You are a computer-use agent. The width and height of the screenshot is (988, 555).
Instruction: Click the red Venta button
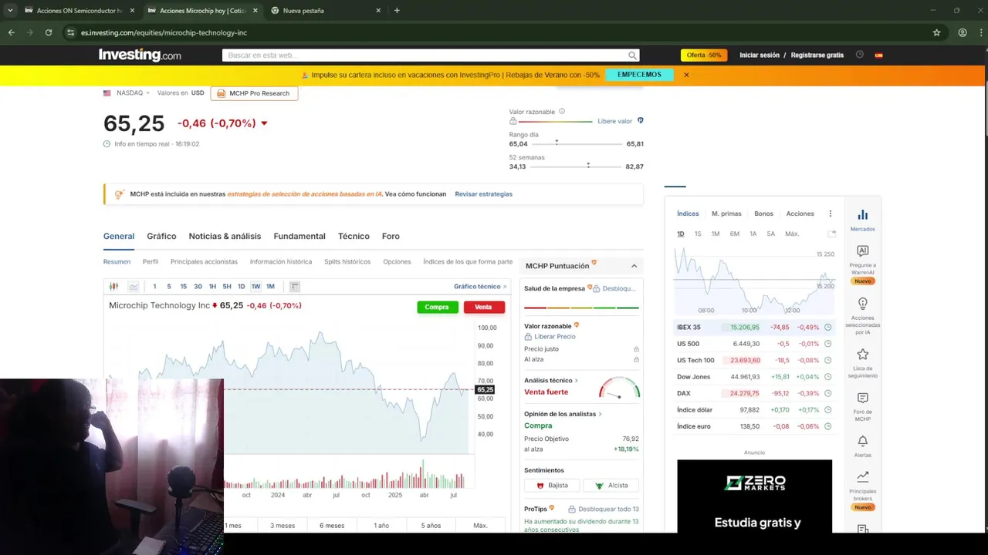[x=484, y=307]
